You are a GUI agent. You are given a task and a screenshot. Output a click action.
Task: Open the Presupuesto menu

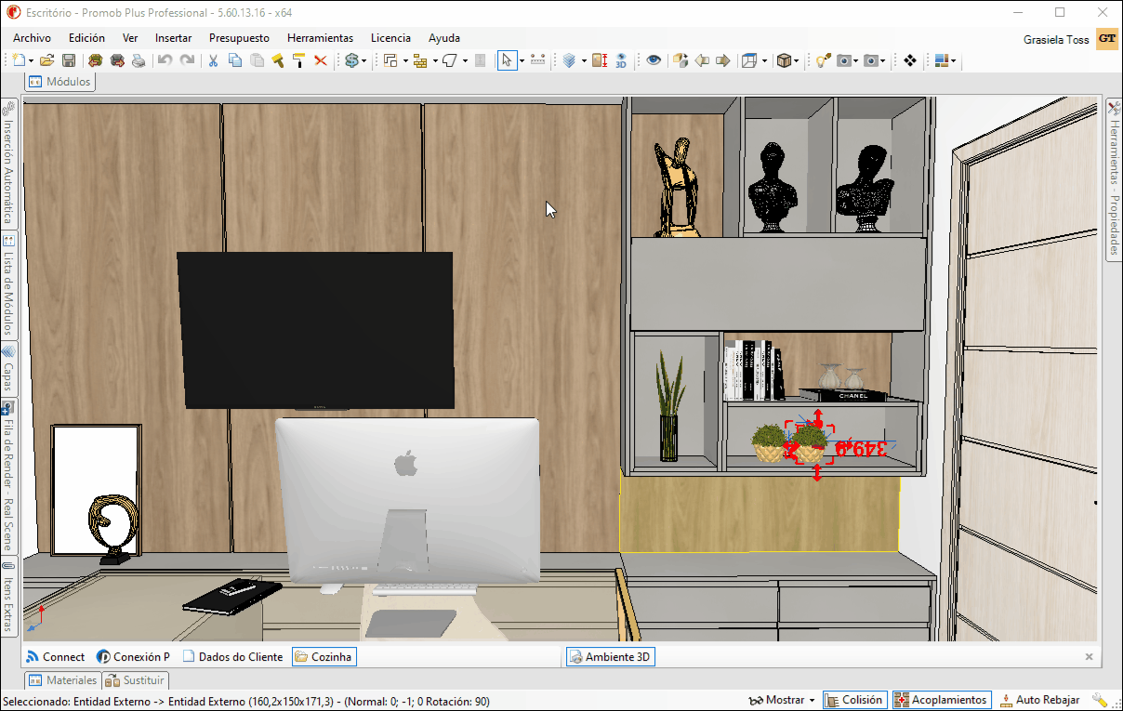click(x=239, y=38)
